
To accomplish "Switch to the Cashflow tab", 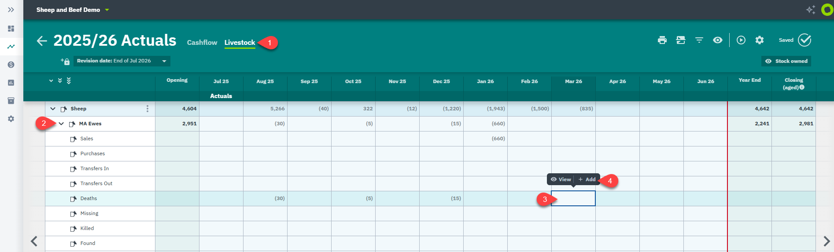I will pos(202,42).
